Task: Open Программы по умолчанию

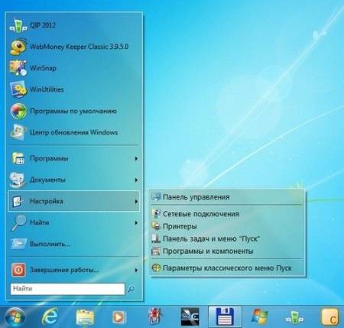Action: [74, 111]
